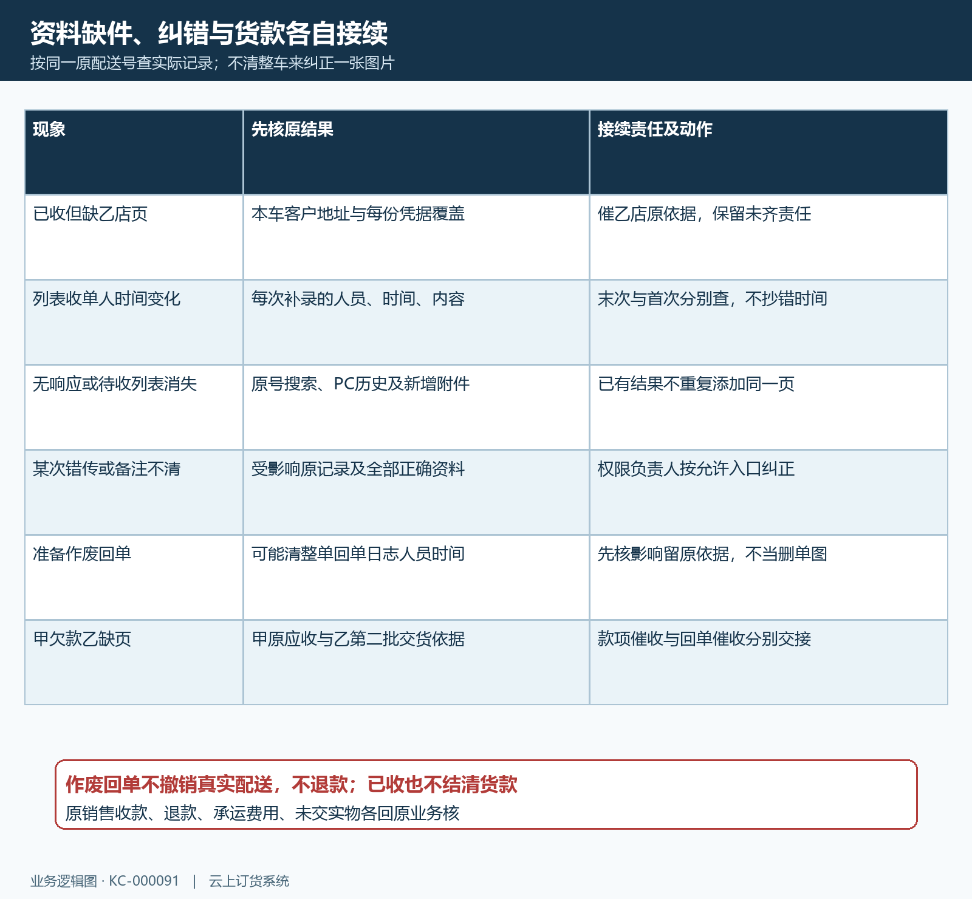
Task: Click cell 每次补录的人员、时间、内容
Action: pyautogui.click(x=416, y=323)
